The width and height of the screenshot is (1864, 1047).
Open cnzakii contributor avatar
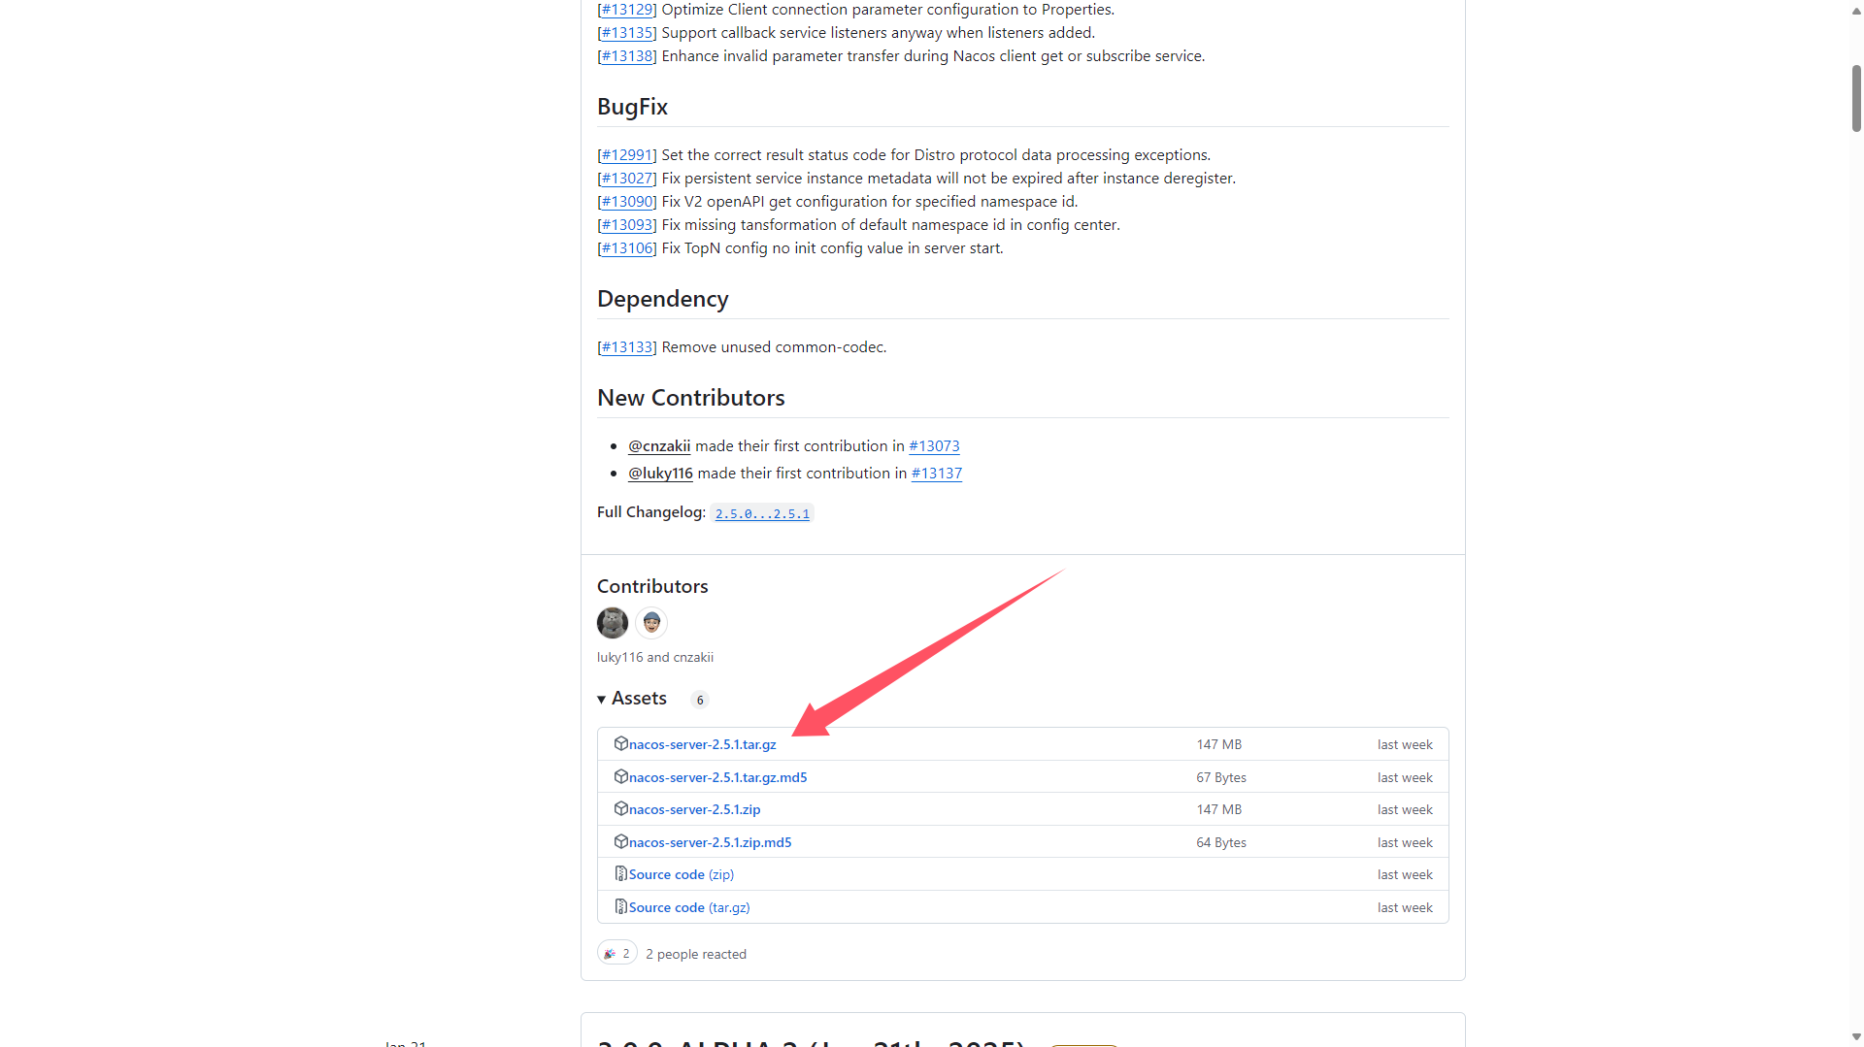click(x=651, y=623)
